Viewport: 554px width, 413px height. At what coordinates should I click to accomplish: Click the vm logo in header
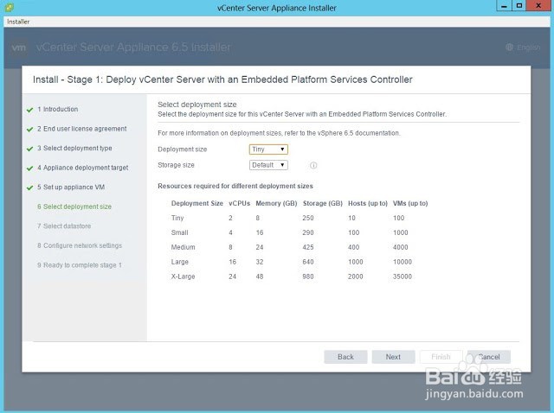(x=19, y=48)
